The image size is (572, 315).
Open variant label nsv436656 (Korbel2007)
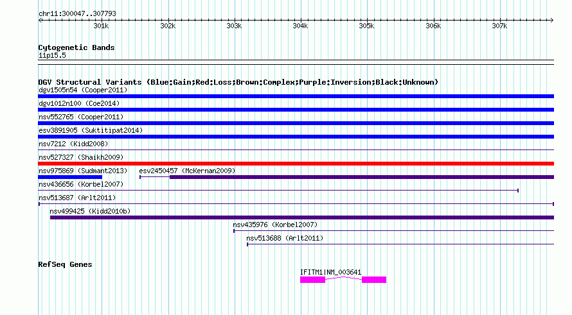point(81,184)
